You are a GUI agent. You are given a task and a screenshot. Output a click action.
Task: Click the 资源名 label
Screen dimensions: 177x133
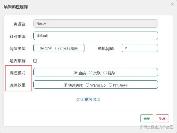(19, 24)
